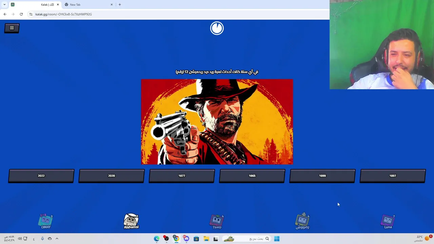
Task: Close the New Tab tab
Action: click(x=112, y=4)
